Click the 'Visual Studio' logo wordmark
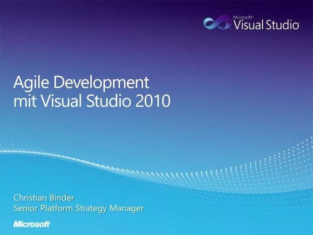Screen dimensions: 313x235 pyautogui.click(x=266, y=25)
